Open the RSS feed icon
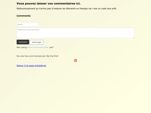 point(75,61)
